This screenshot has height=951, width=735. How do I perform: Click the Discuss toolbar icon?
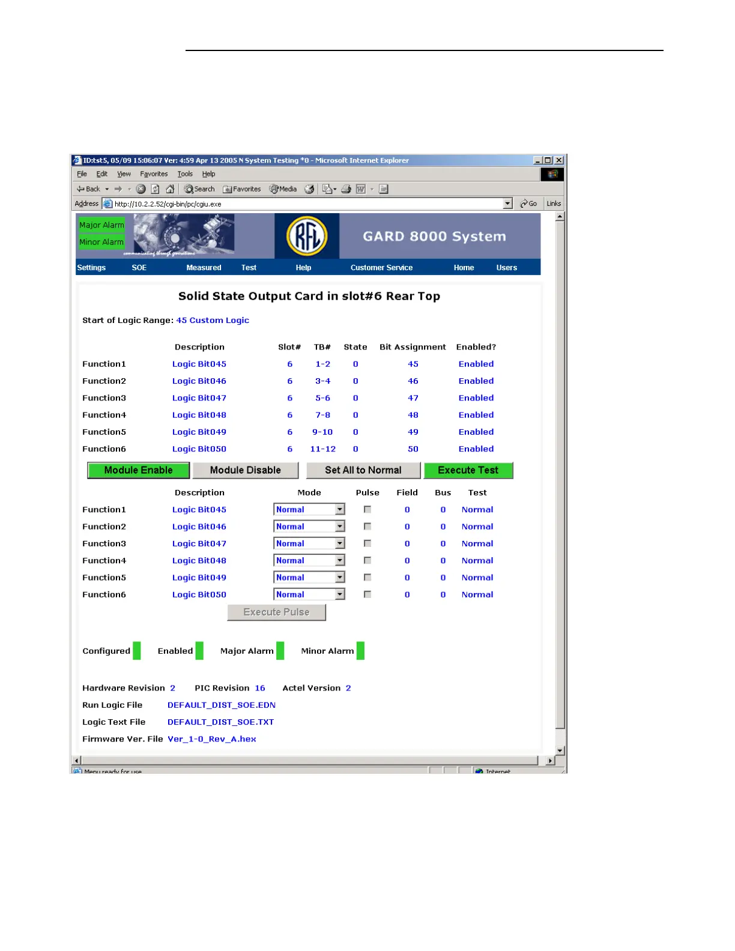click(x=384, y=189)
